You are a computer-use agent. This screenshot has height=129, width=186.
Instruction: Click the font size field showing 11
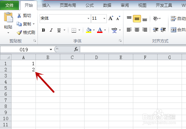pyautogui.click(x=97, y=18)
